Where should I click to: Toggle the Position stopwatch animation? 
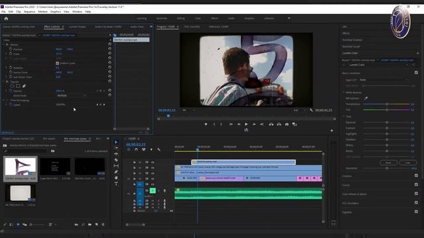[x=11, y=49]
